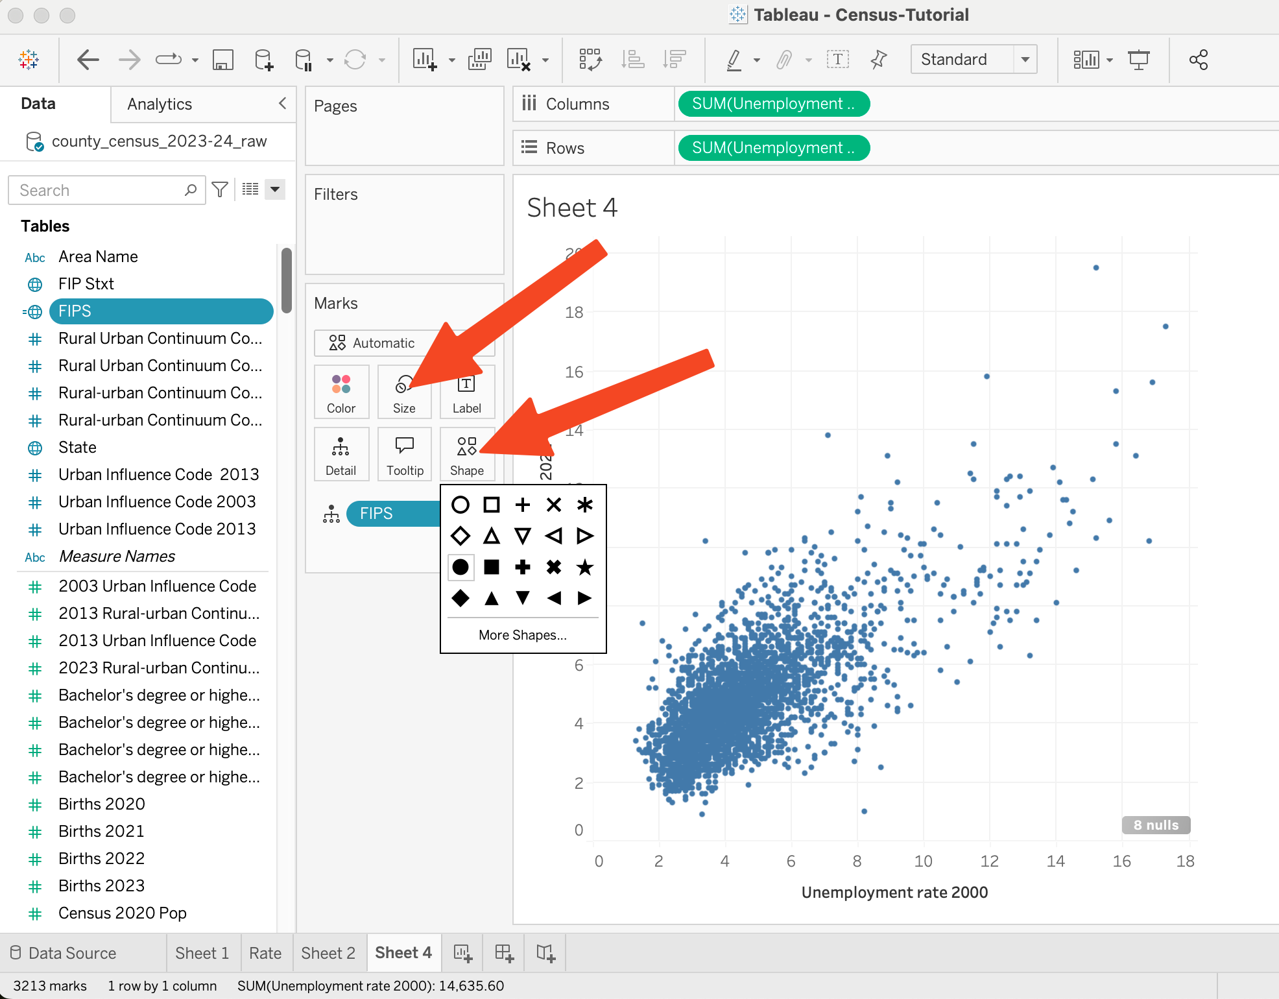
Task: Click the new story tab icon
Action: click(x=546, y=952)
